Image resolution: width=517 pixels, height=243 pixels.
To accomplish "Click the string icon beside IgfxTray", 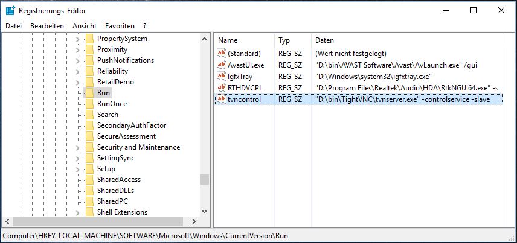I will [x=222, y=77].
